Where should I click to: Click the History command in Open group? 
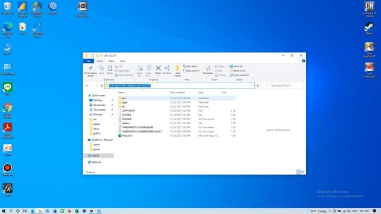pos(220,75)
